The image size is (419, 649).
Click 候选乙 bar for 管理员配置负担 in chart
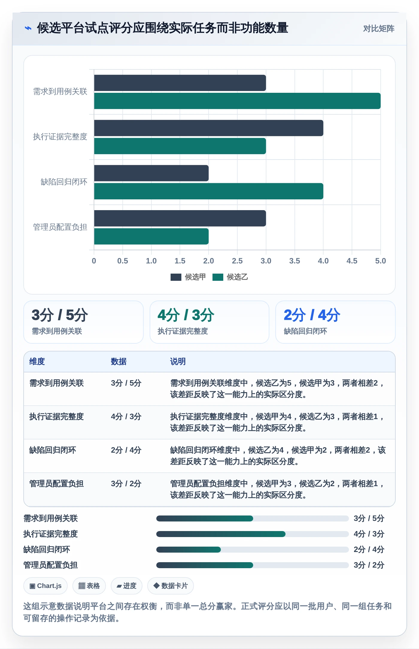[151, 236]
